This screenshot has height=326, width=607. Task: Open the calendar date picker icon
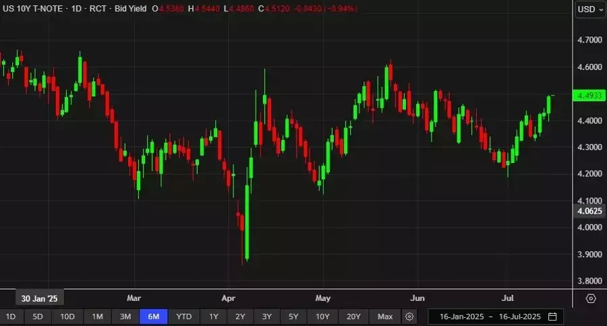pos(552,317)
